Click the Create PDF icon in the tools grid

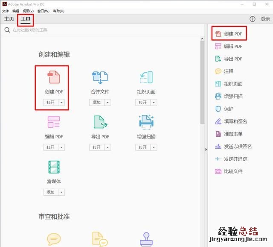[54, 77]
